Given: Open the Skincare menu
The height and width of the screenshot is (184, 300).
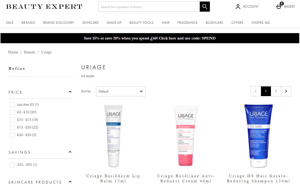Looking at the screenshot, I should (90, 22).
